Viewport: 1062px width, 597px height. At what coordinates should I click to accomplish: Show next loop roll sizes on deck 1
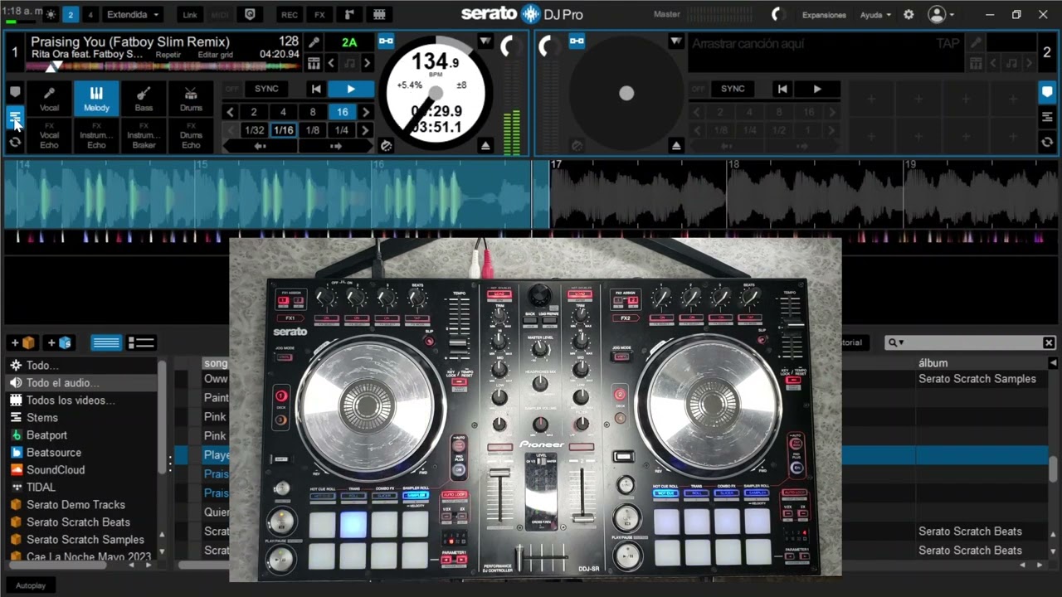click(x=367, y=130)
